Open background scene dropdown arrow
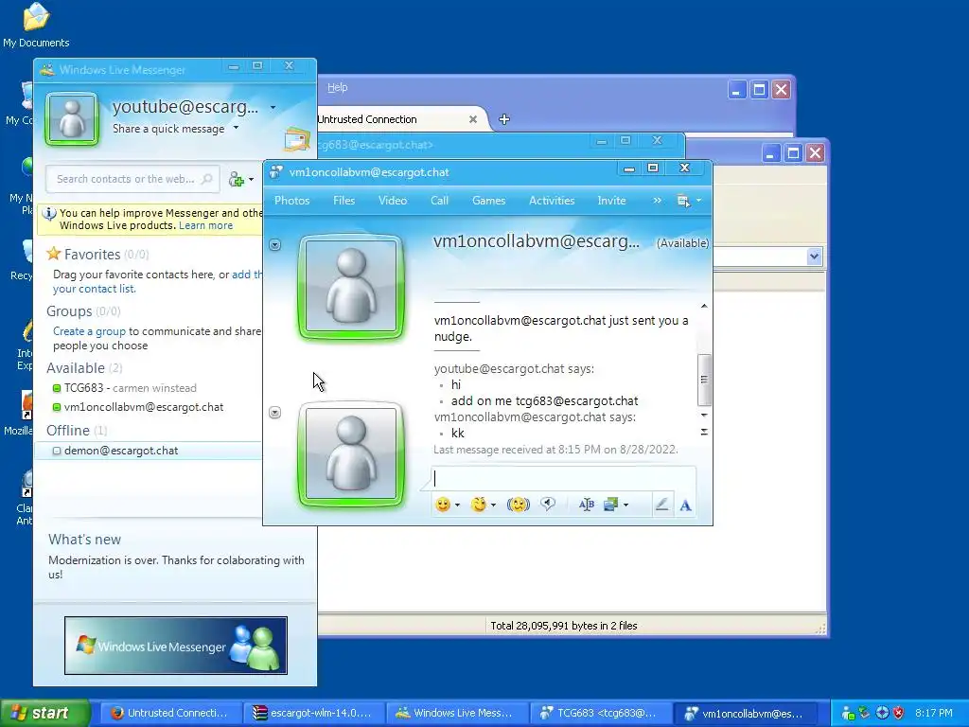969x727 pixels. coord(626,505)
